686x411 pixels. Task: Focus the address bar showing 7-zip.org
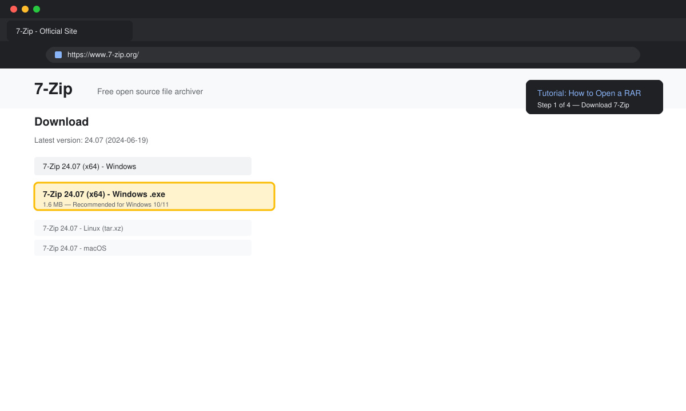point(343,55)
